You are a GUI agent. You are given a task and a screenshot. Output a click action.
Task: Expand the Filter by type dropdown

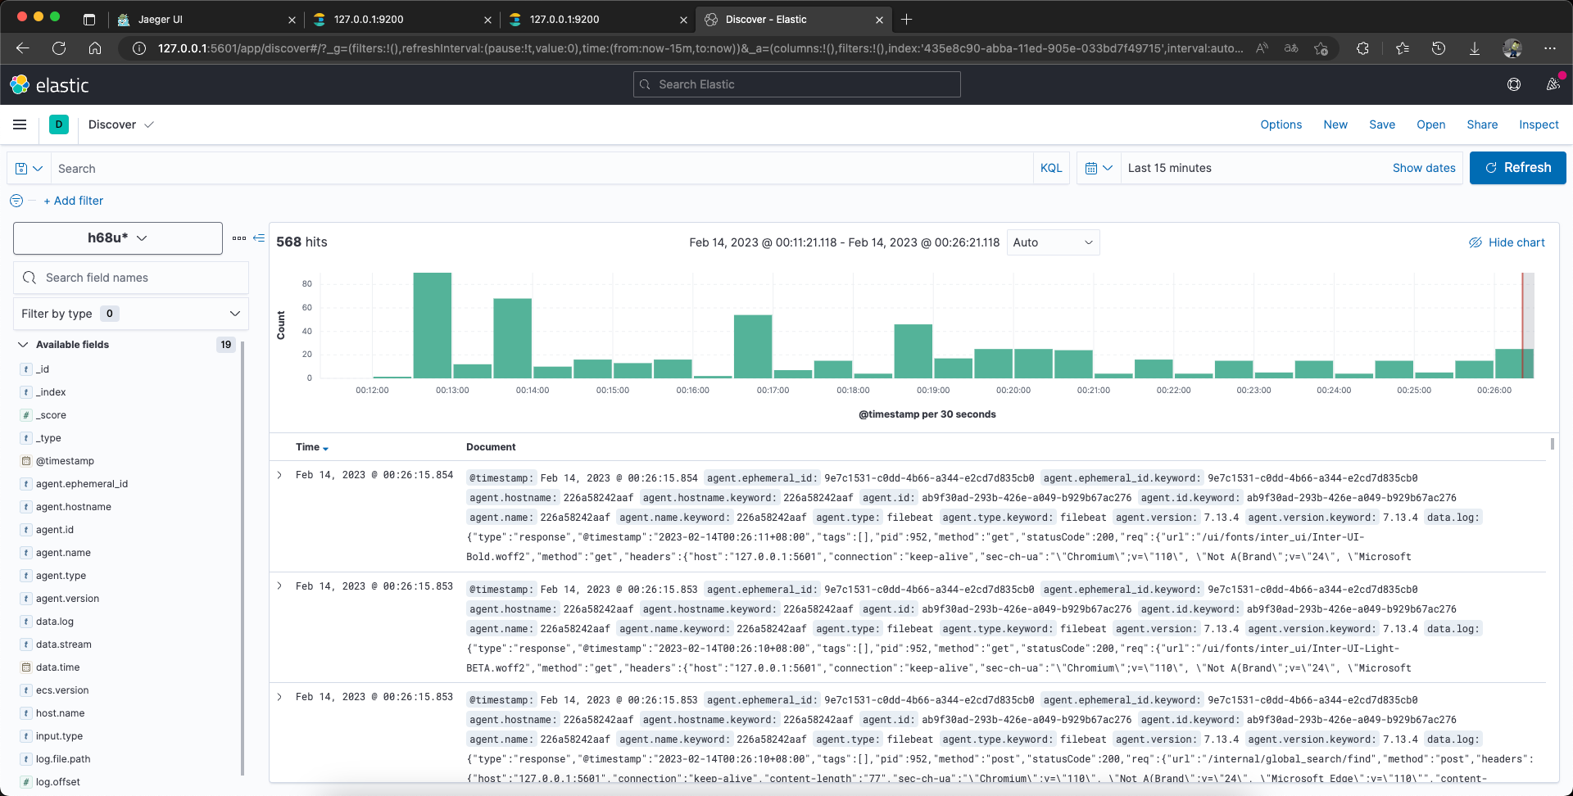click(x=131, y=314)
